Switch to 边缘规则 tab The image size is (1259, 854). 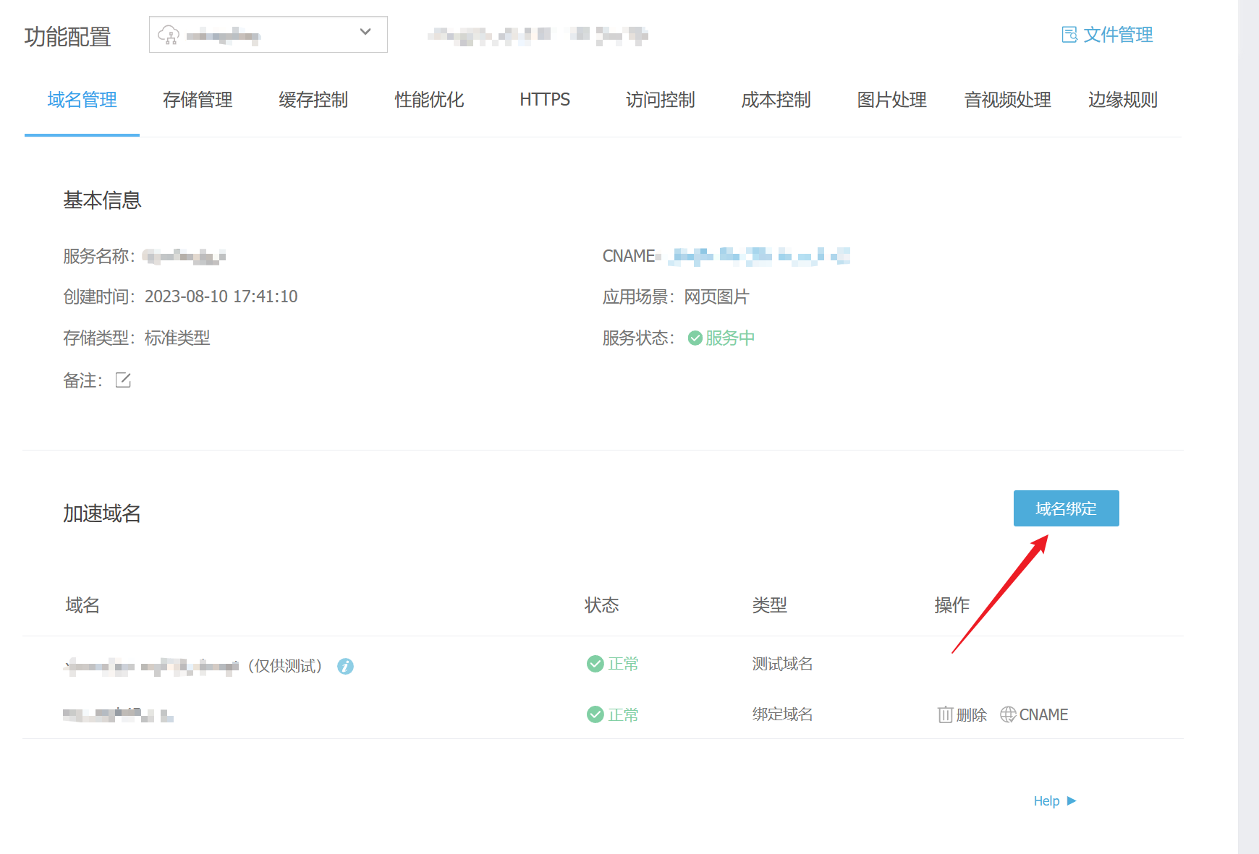(1123, 100)
